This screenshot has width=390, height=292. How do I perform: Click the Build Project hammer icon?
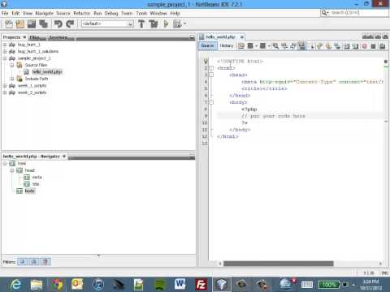point(141,24)
